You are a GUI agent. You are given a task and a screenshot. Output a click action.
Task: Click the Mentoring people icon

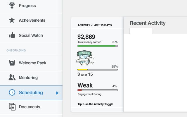12,78
